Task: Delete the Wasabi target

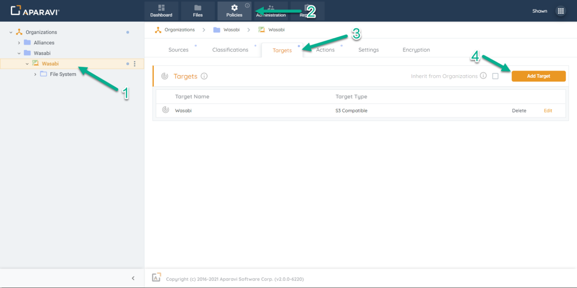Action: click(519, 110)
